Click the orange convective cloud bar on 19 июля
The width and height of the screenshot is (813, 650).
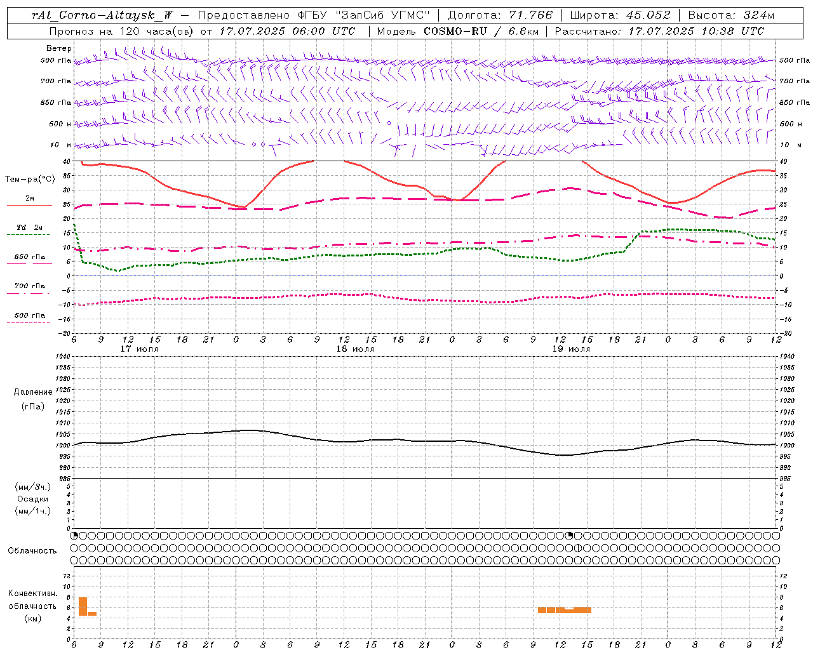565,610
